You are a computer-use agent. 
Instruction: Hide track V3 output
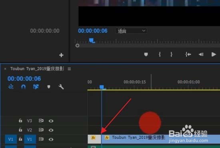pyautogui.click(x=51, y=121)
